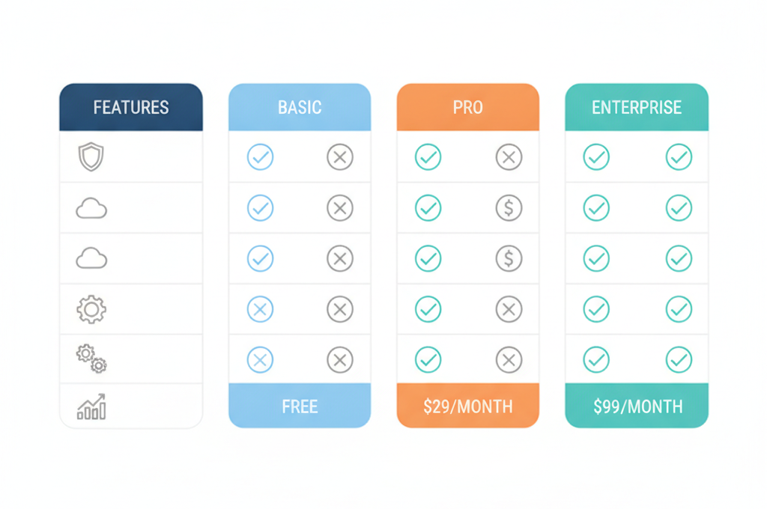
Task: Click gray X in Basic shield row
Action: (x=340, y=157)
